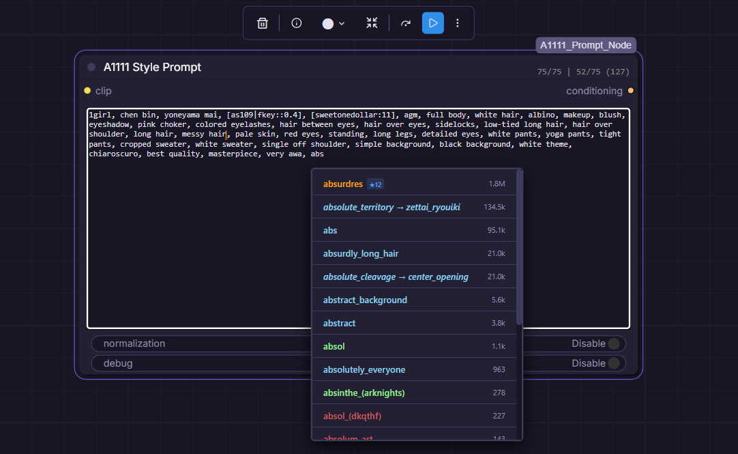Click the absinthe_(arknights) tag entry

pos(364,393)
